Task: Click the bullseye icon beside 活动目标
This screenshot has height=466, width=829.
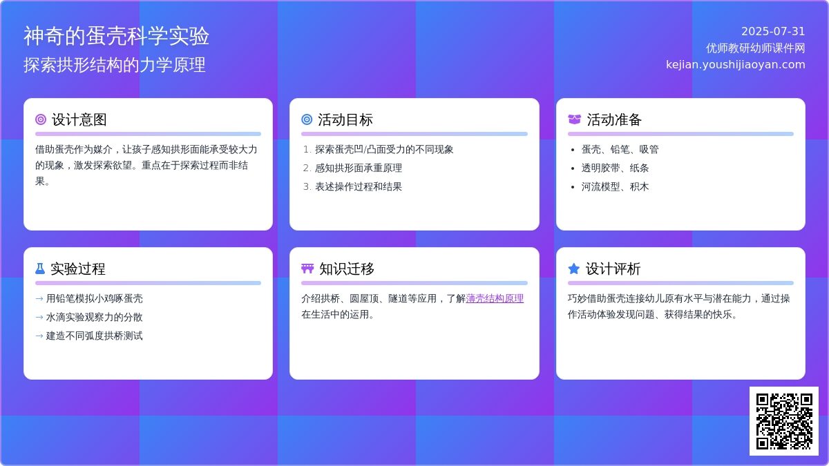Action: coord(307,119)
